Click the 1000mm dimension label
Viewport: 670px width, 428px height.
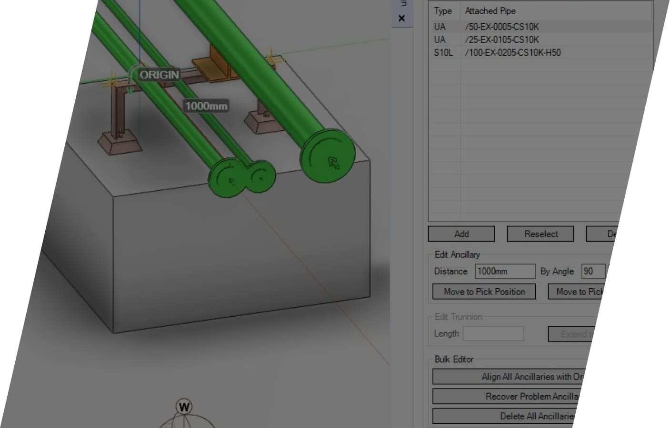[206, 106]
